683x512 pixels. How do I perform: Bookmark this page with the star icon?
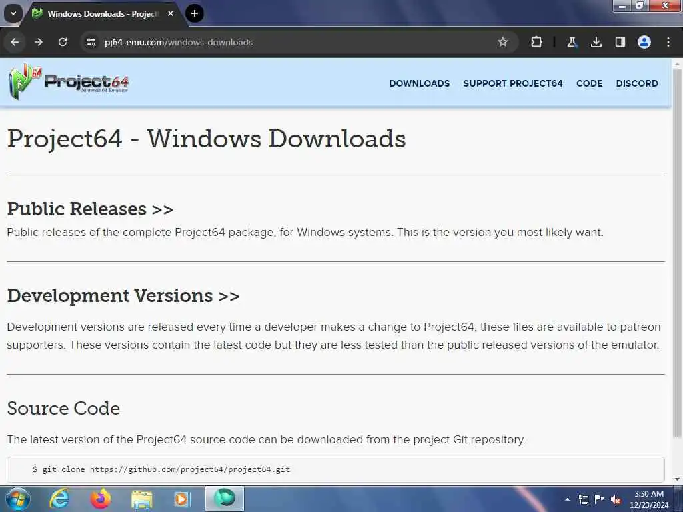coord(503,42)
